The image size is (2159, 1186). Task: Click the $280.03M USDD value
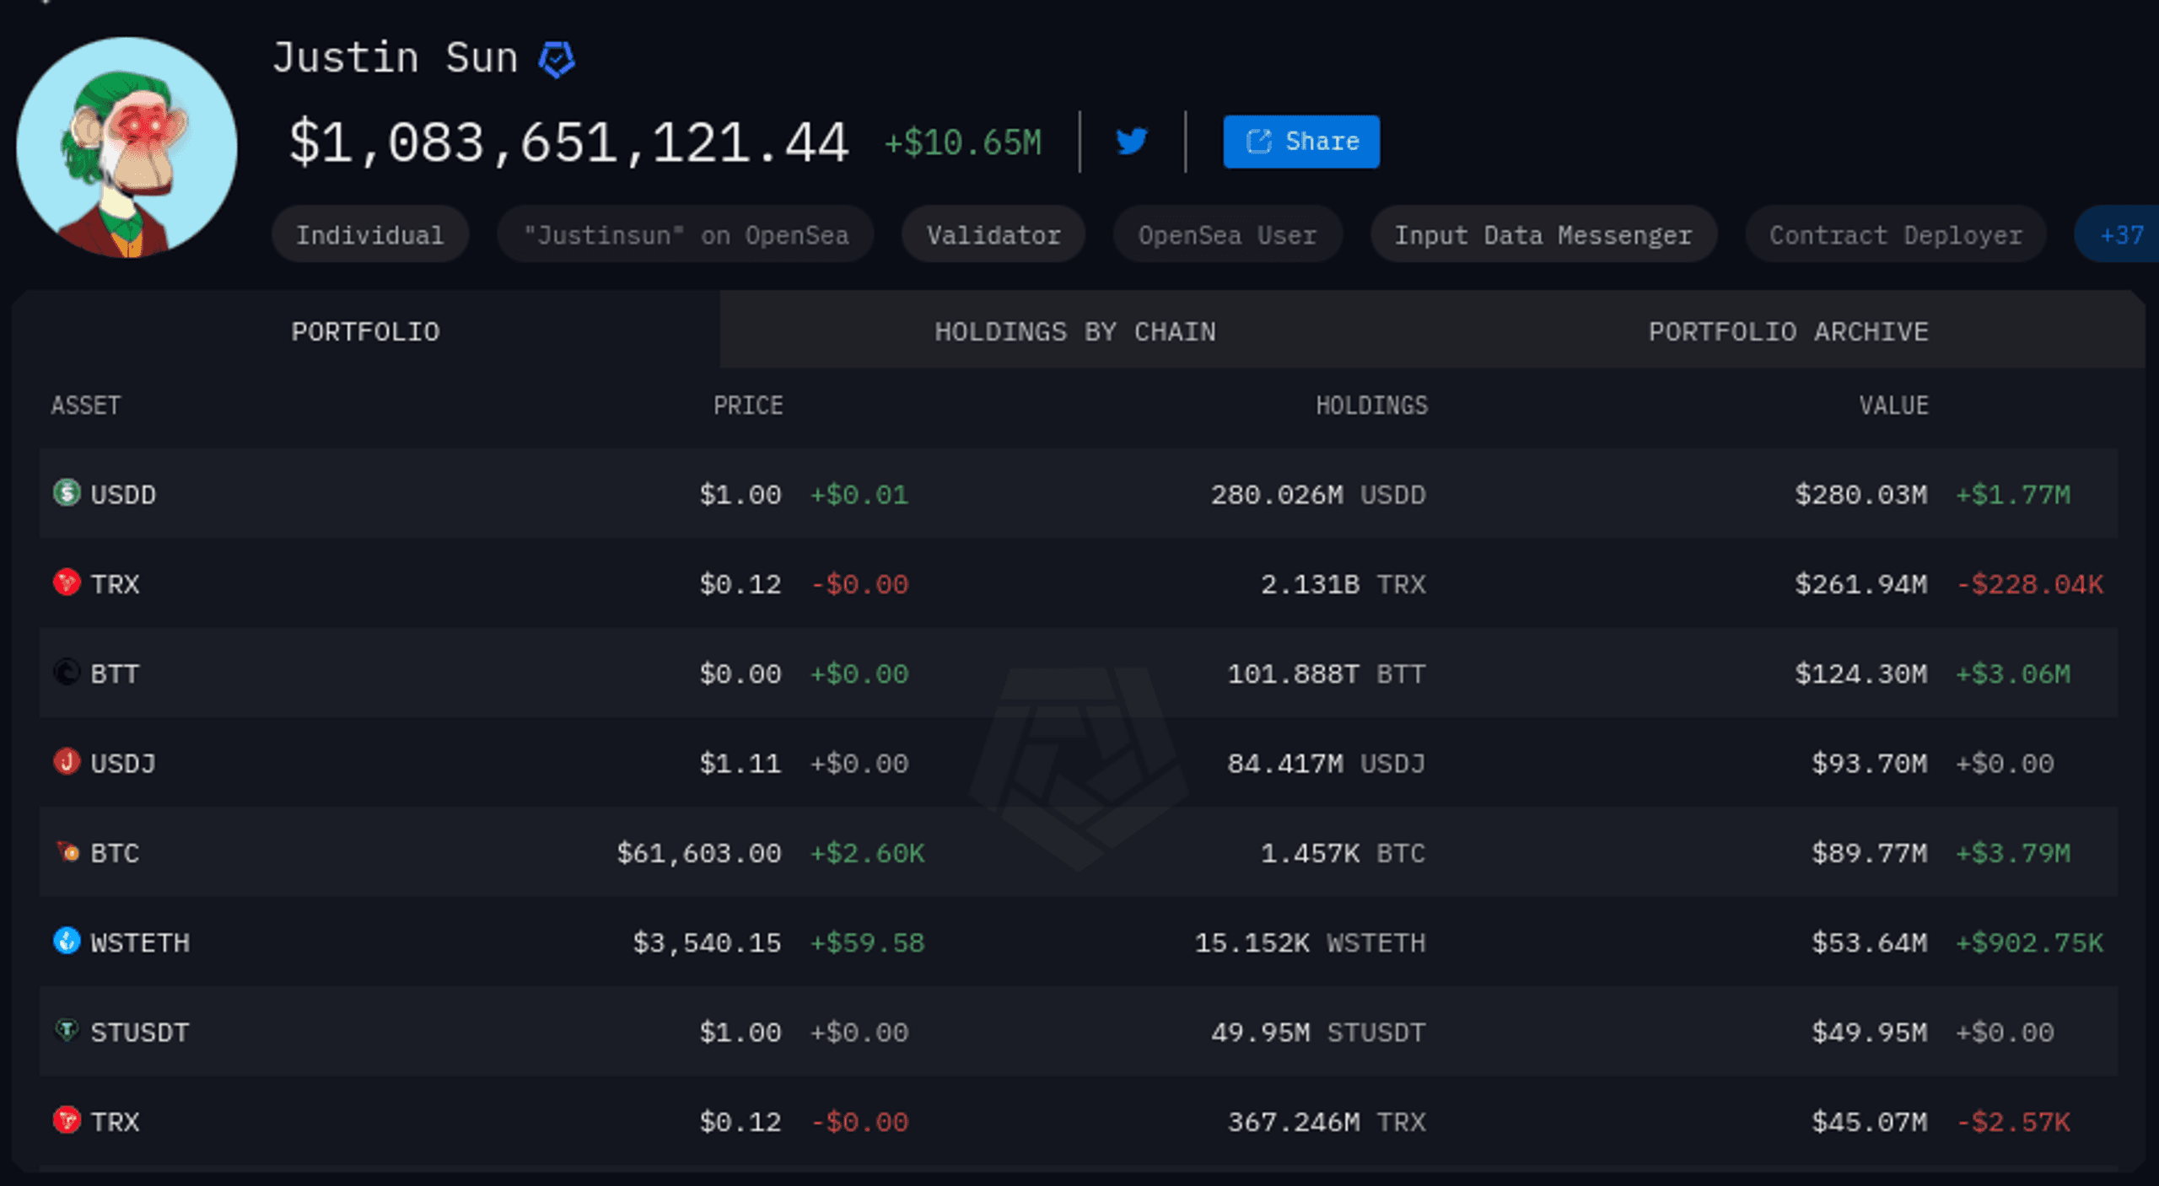pos(1861,494)
